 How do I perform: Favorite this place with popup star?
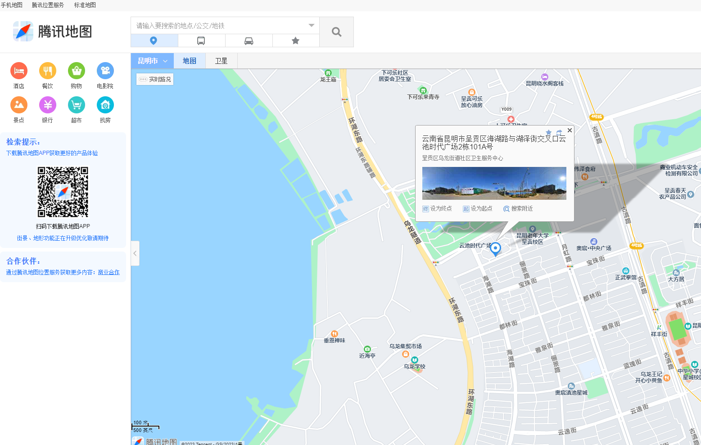tap(548, 132)
